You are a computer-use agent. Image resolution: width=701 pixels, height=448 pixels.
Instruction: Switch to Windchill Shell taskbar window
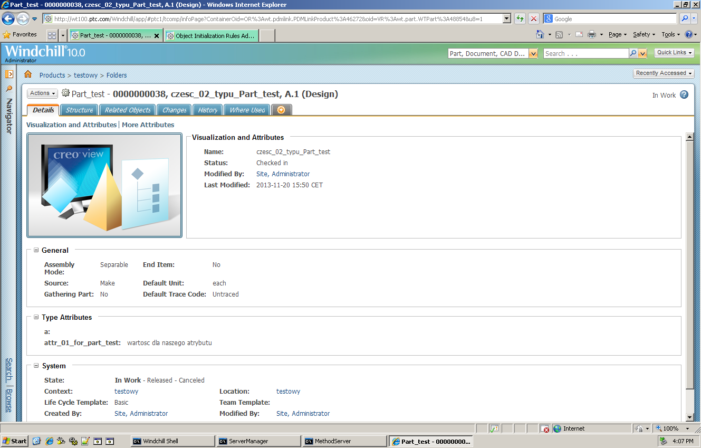[x=172, y=441]
